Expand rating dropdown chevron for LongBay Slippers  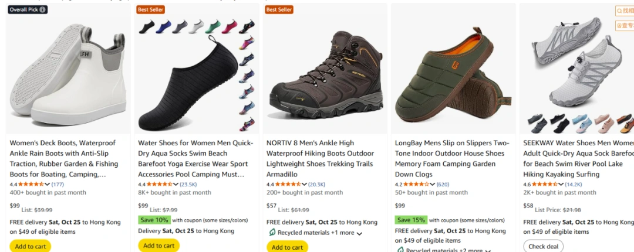point(433,185)
